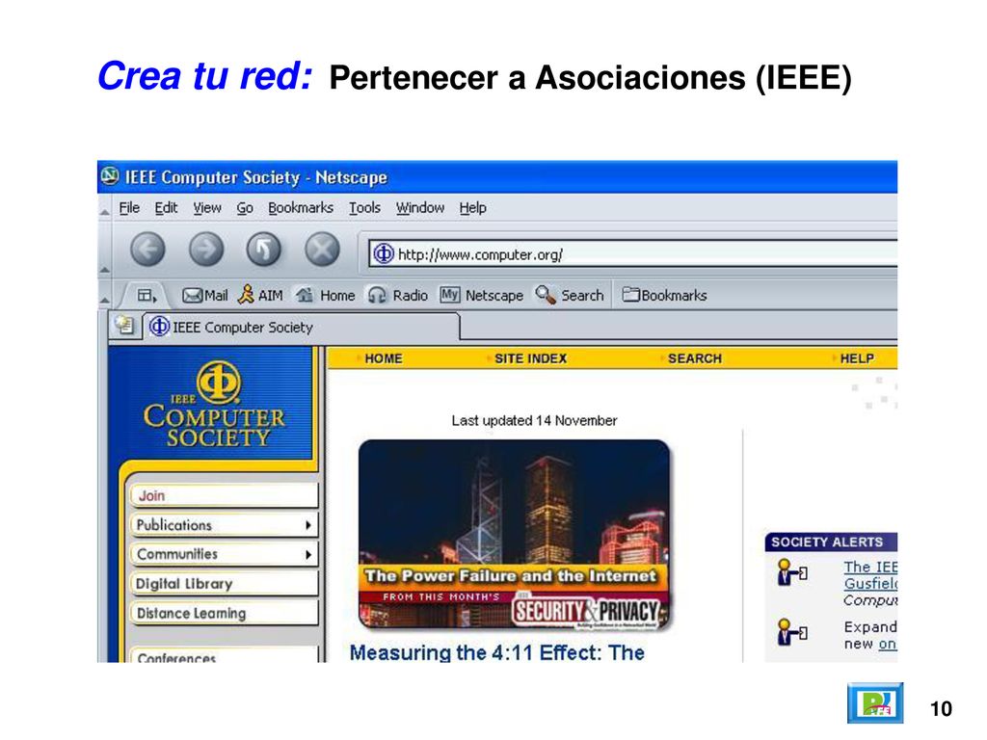The image size is (987, 740).
Task: Open the Bookmarks menu in the menu bar
Action: click(x=301, y=208)
